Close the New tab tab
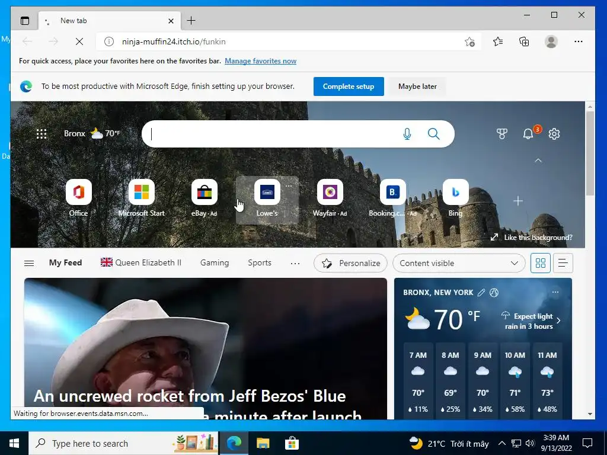The height and width of the screenshot is (455, 607). tap(171, 21)
